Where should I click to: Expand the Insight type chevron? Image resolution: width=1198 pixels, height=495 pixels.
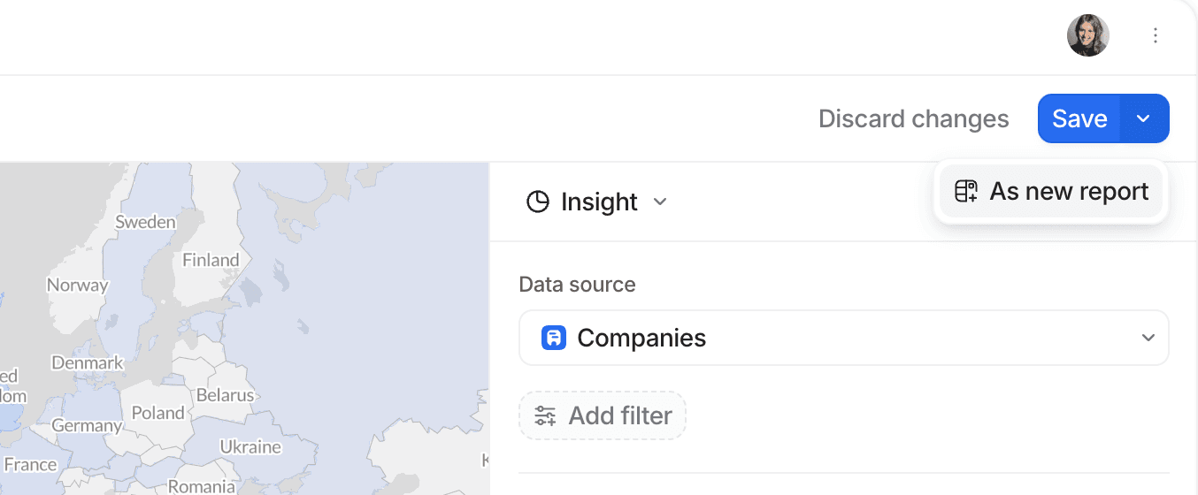coord(659,202)
